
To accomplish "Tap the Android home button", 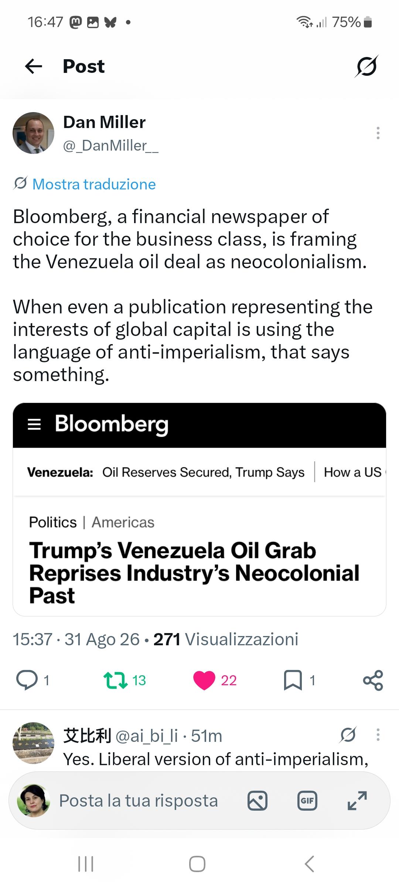I will point(197,864).
